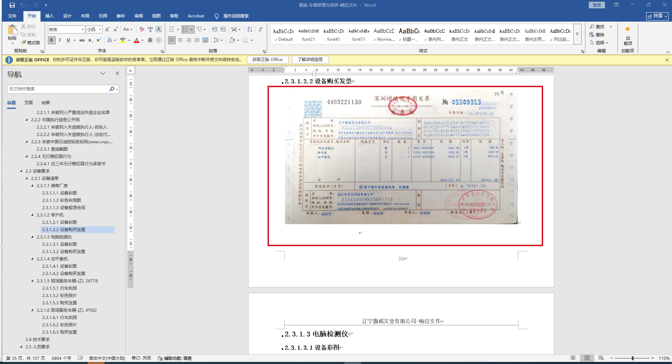Click the 获取正版 Office button
The image size is (672, 364).
click(268, 60)
